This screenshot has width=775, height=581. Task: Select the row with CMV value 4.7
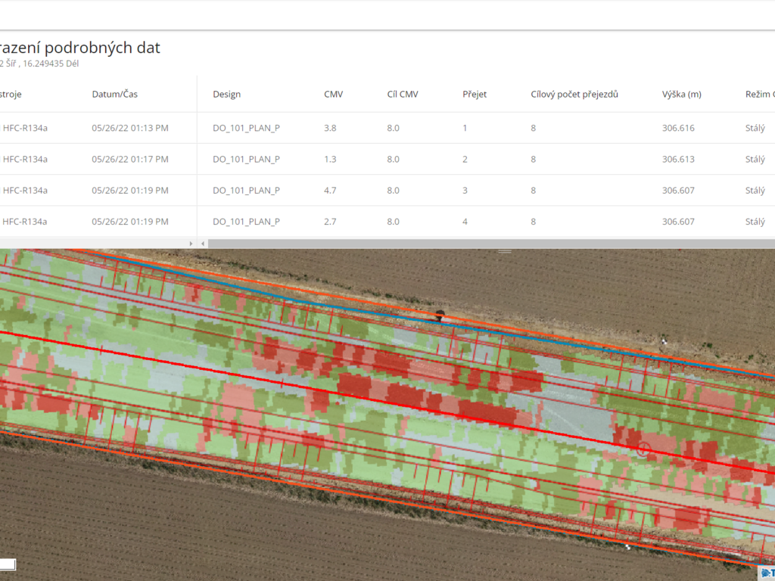click(330, 191)
